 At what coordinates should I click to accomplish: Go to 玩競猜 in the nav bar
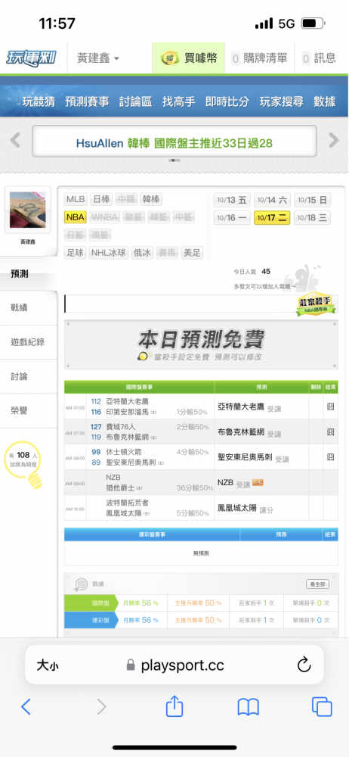coord(39,101)
